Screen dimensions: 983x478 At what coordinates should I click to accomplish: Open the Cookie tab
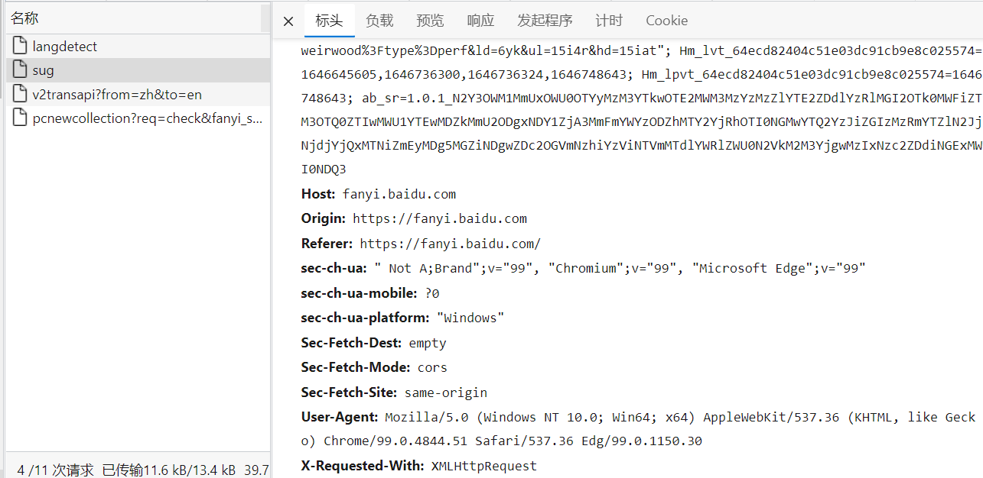coord(666,21)
